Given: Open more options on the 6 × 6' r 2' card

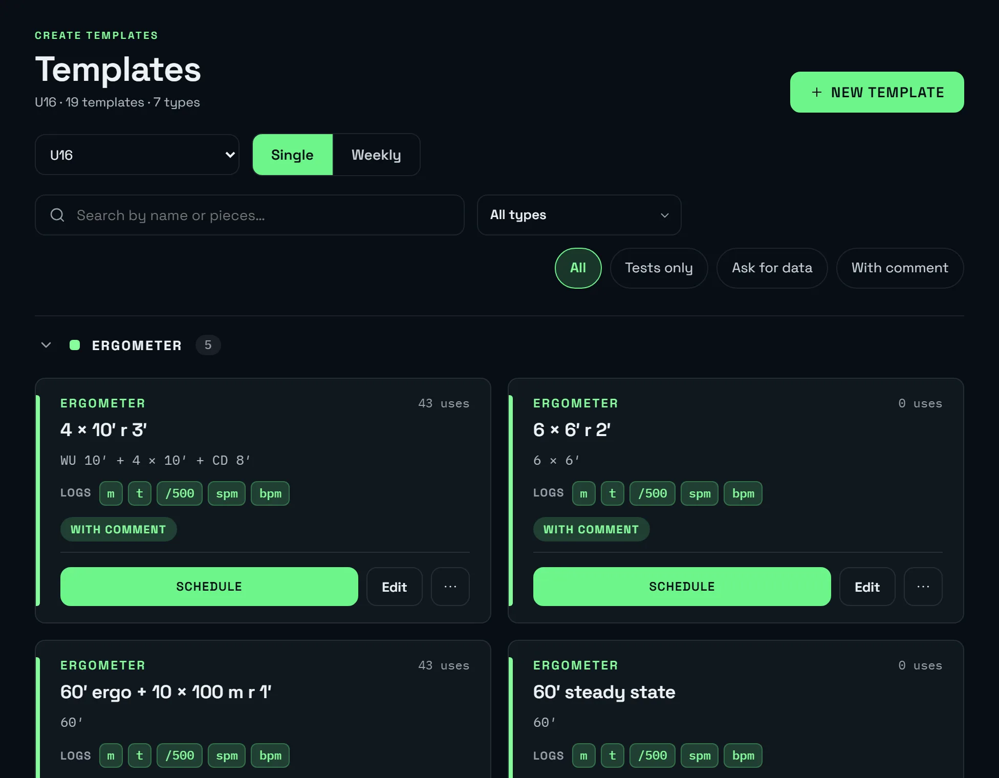Looking at the screenshot, I should pos(923,587).
